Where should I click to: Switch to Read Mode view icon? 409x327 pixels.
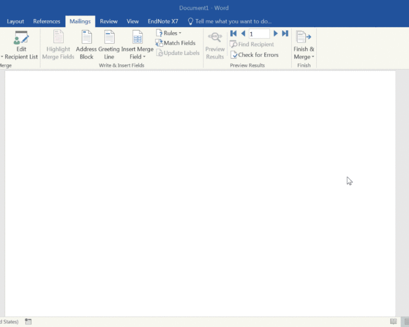point(393,322)
